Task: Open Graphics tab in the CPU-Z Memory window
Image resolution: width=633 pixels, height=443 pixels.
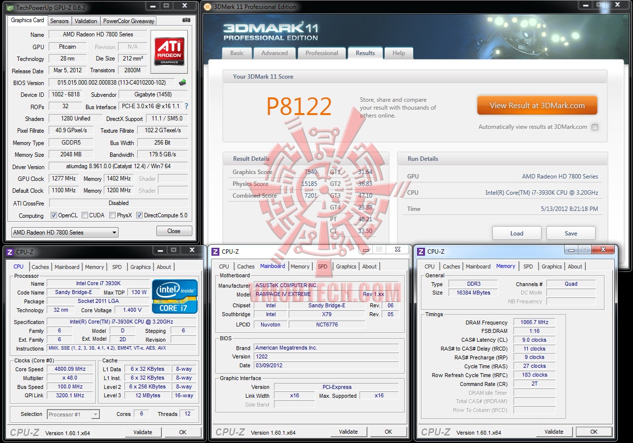Action: 551,266
